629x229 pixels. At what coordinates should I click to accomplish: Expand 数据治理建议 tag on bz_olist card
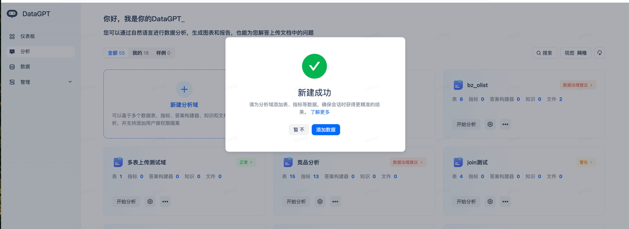[x=578, y=85]
